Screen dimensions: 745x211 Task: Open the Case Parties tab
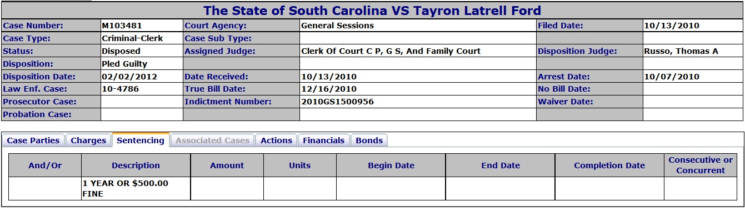tap(33, 140)
